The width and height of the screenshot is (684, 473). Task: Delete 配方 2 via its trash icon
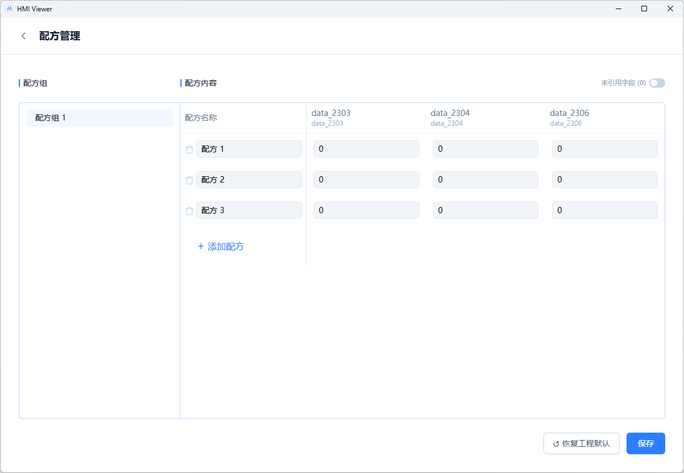[189, 180]
